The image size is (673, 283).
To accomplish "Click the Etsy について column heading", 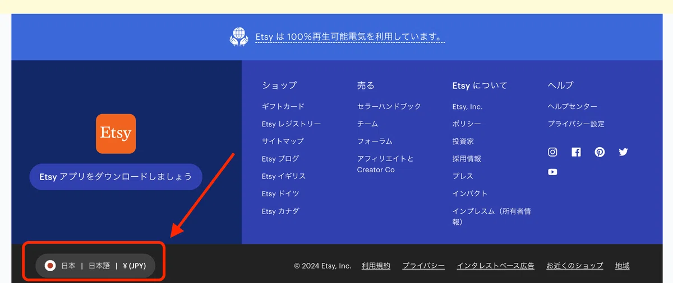I will (480, 86).
